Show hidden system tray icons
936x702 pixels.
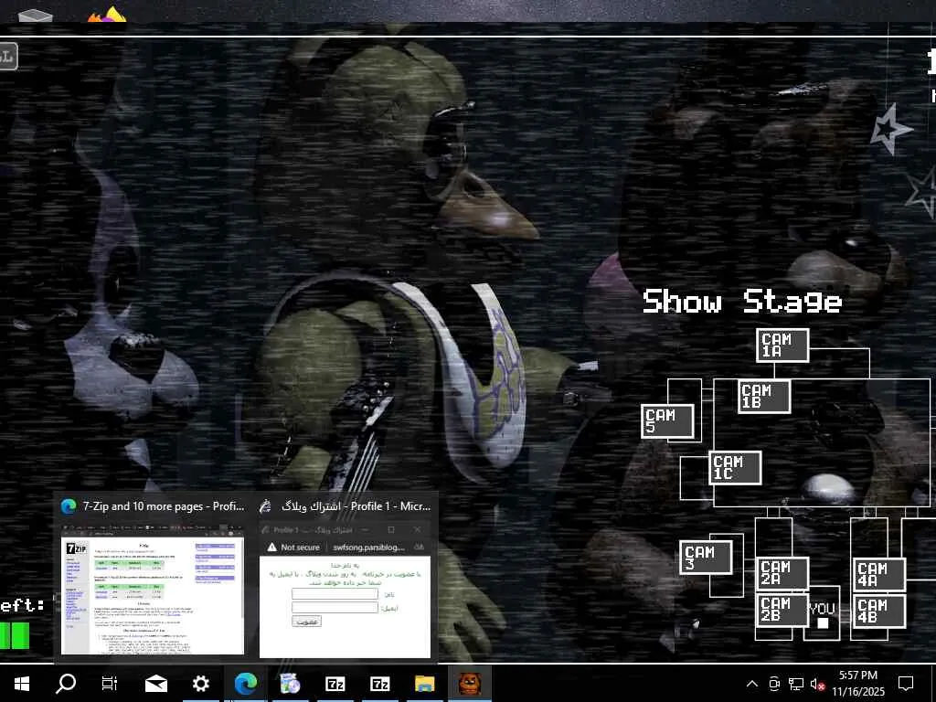click(752, 684)
